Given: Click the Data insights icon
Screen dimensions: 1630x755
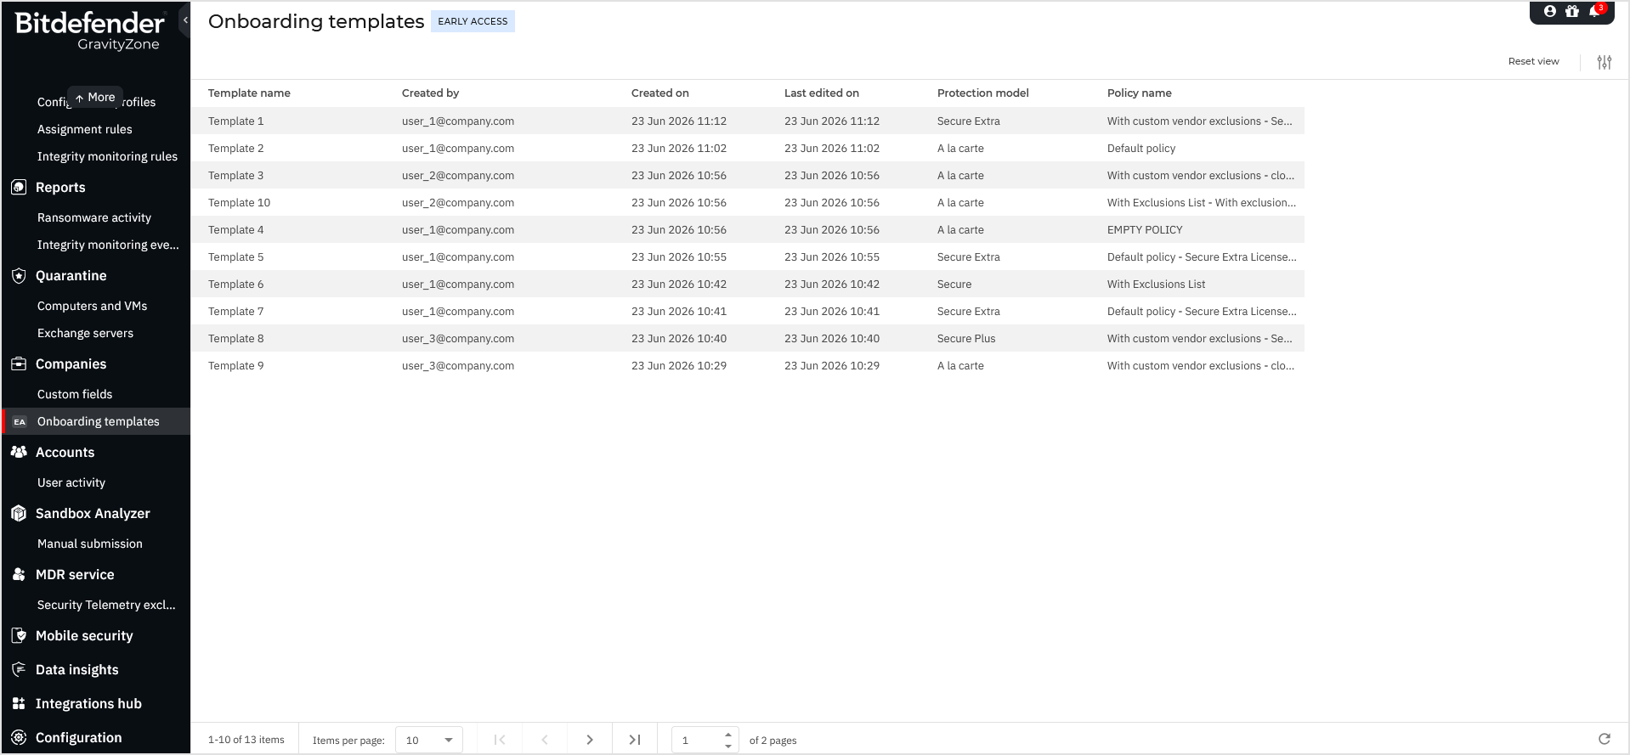Looking at the screenshot, I should (x=19, y=669).
